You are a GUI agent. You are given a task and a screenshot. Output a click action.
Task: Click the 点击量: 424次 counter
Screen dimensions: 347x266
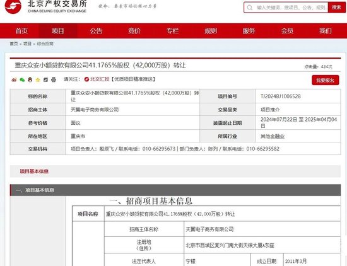pyautogui.click(x=318, y=67)
